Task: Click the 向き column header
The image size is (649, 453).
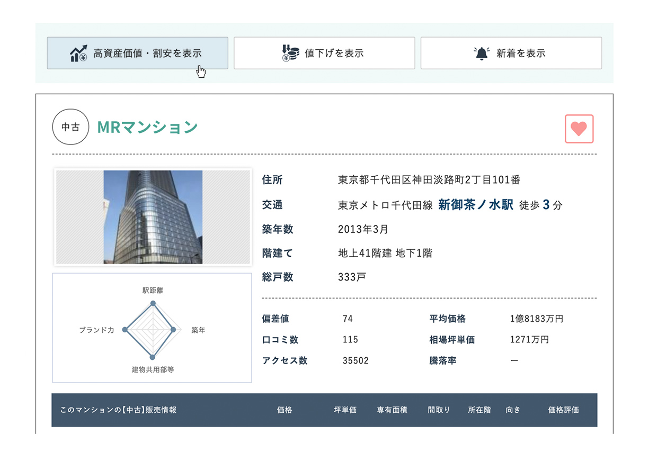Action: click(513, 410)
